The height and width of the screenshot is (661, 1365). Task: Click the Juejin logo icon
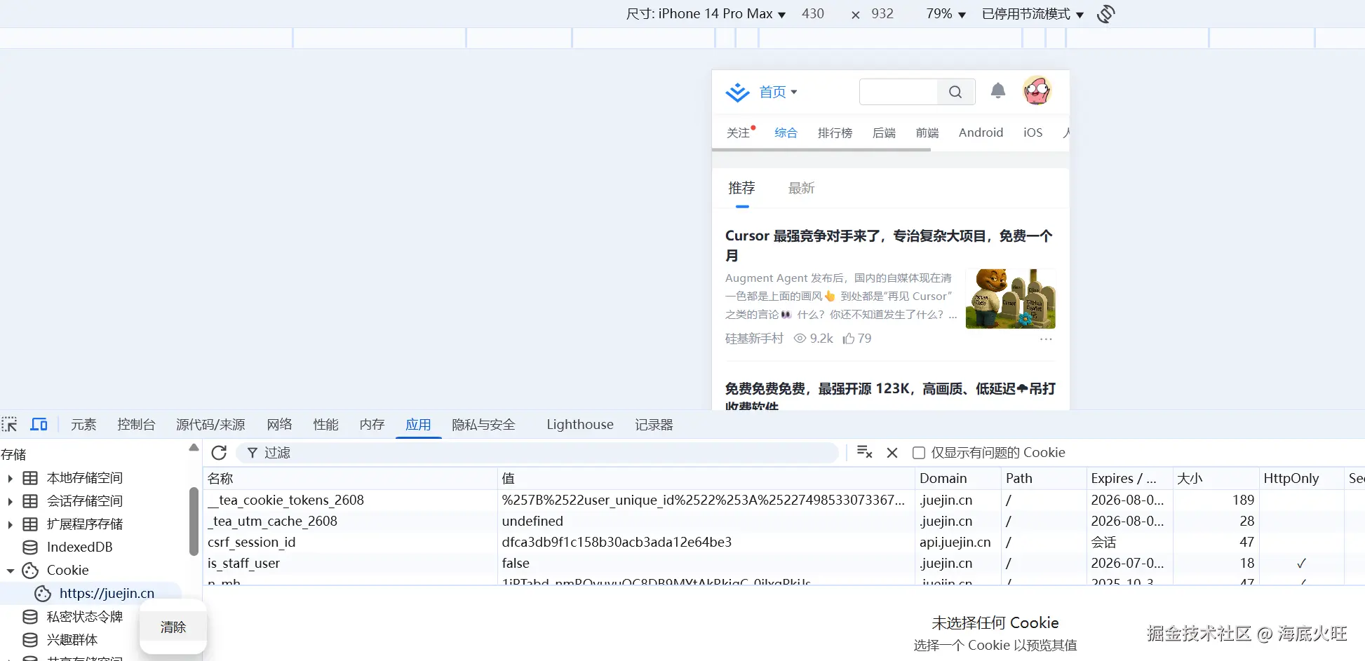(x=737, y=92)
